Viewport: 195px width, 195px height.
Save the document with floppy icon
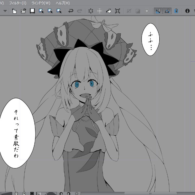32,11
